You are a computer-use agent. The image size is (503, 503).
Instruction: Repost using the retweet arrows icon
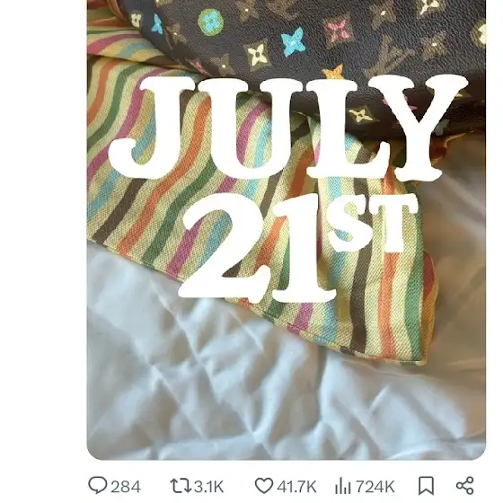coord(181,486)
